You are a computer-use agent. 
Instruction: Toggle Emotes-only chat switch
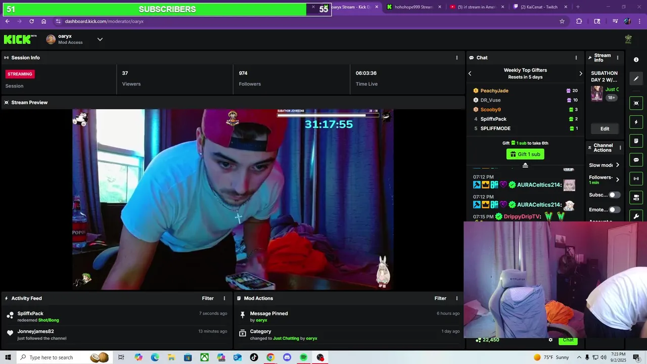click(614, 209)
